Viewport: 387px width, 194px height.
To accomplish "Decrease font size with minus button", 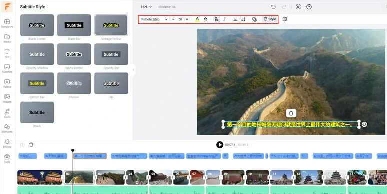I will 173,19.
